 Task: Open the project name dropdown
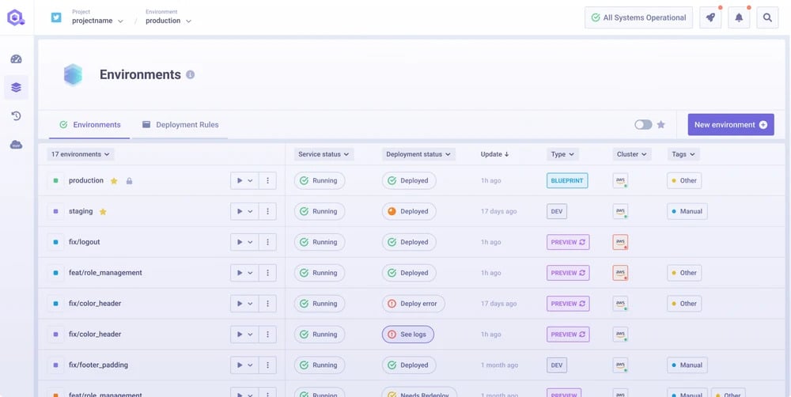pyautogui.click(x=97, y=21)
